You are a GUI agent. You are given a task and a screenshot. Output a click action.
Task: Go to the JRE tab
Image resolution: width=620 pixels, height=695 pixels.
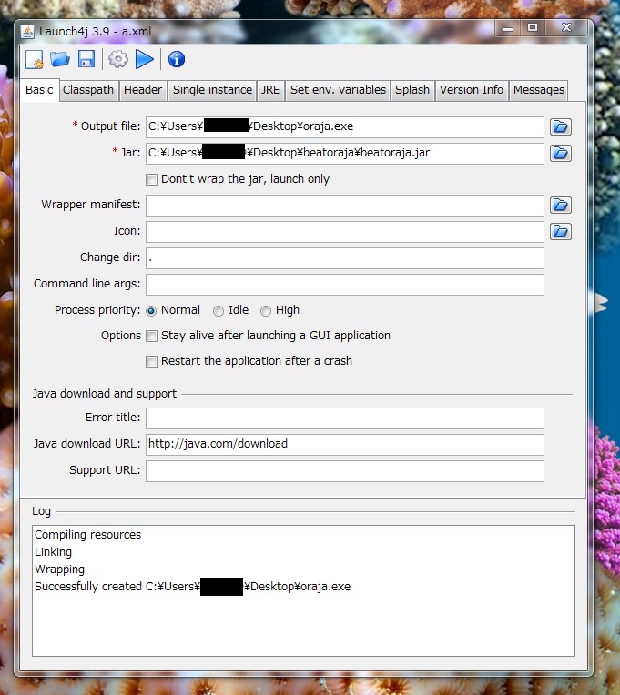(270, 90)
